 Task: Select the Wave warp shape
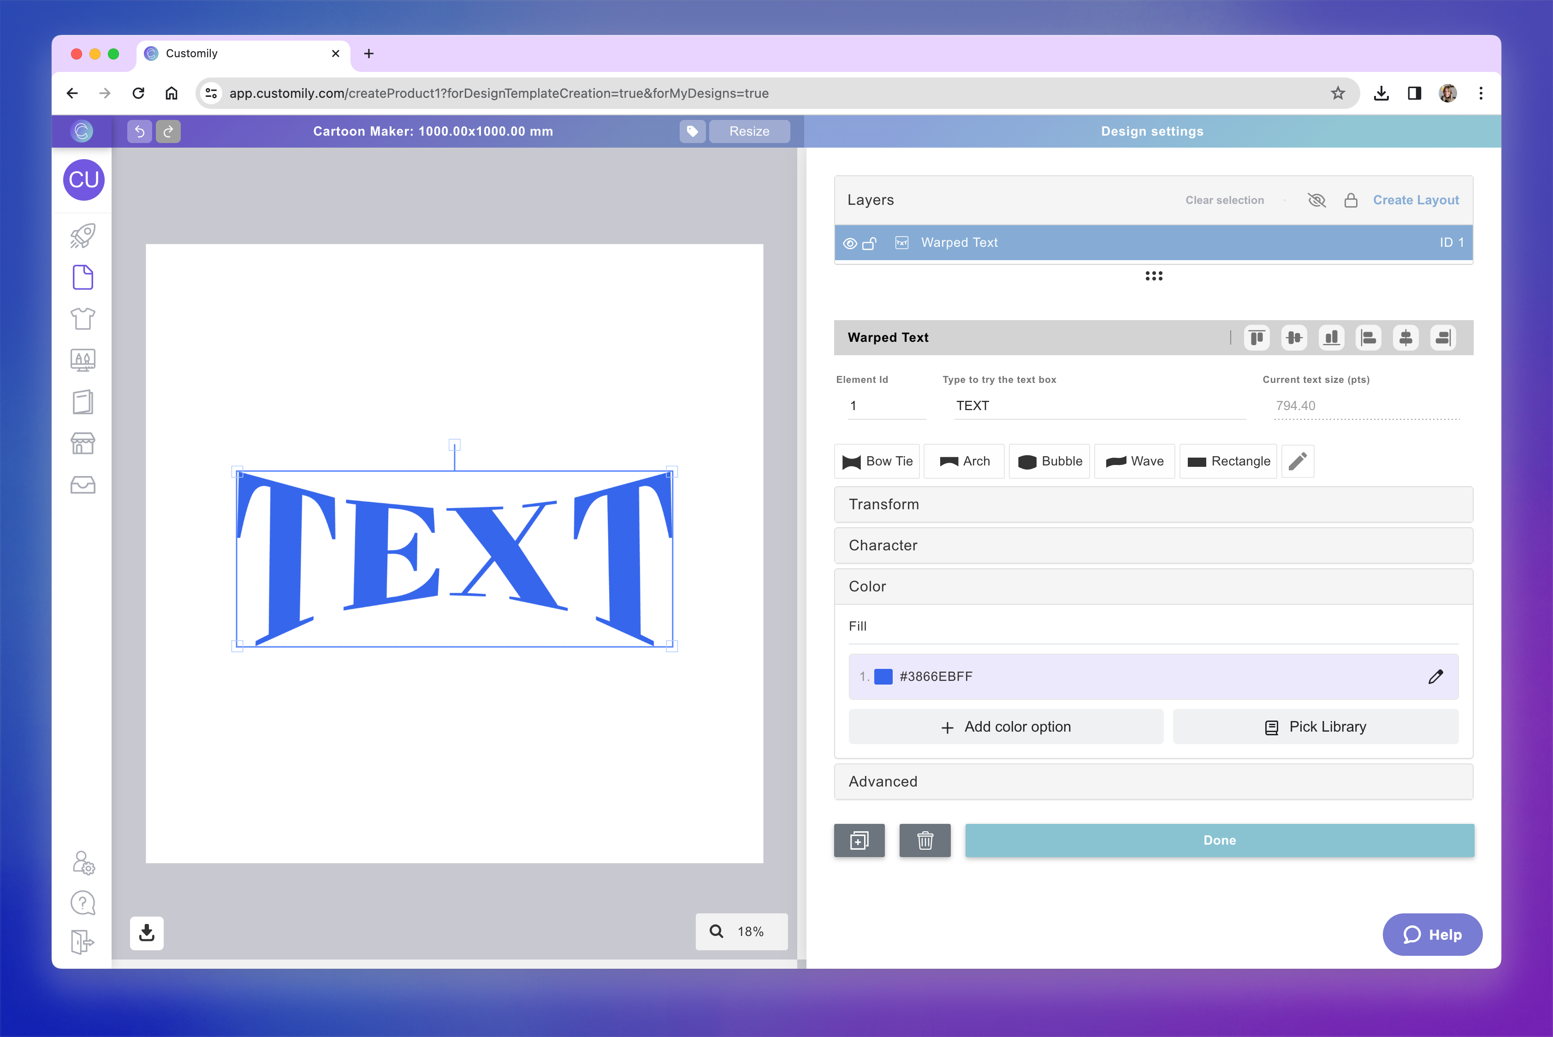tap(1134, 462)
